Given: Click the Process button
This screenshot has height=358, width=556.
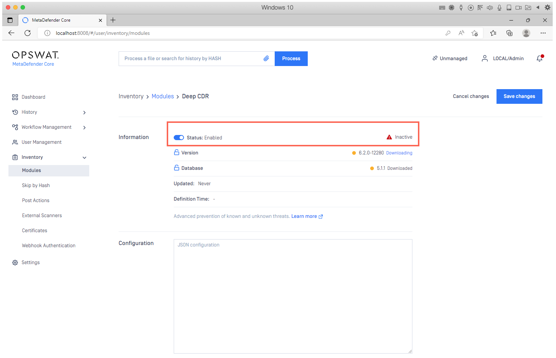Looking at the screenshot, I should 291,59.
